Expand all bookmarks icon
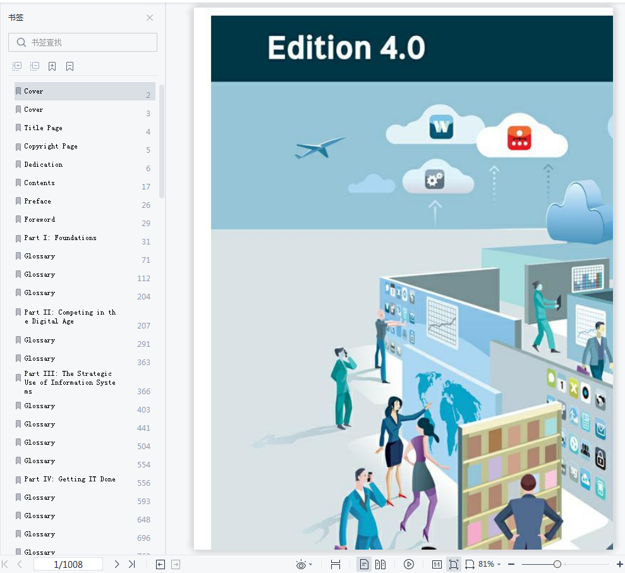Screen dimensions: 625x573 point(16,66)
